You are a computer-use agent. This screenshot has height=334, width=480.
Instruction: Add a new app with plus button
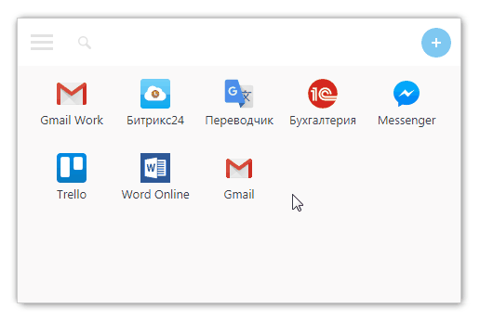click(436, 43)
